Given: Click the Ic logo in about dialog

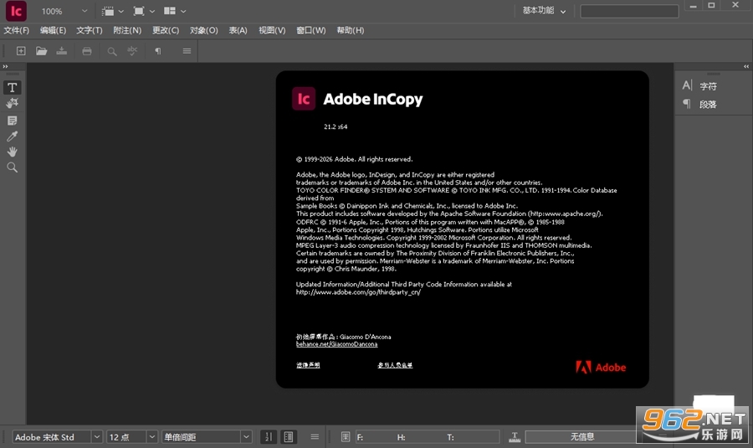Looking at the screenshot, I should (x=304, y=99).
